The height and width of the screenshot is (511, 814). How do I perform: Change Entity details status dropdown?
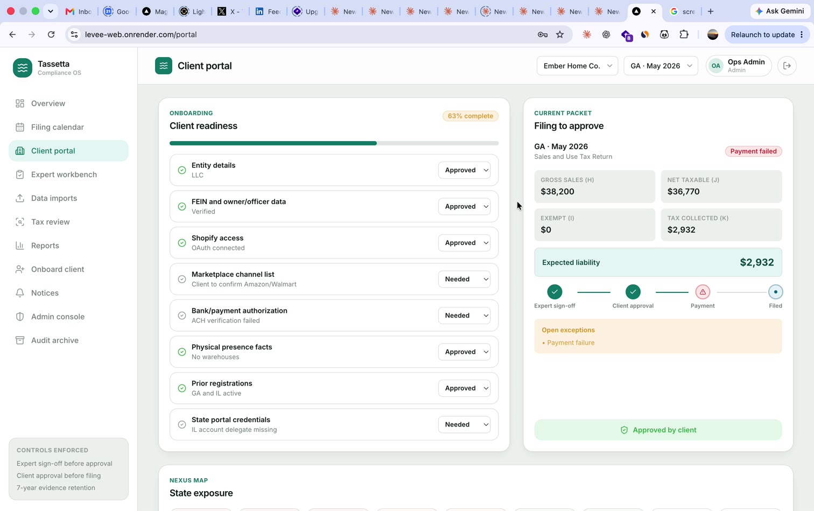tap(465, 170)
